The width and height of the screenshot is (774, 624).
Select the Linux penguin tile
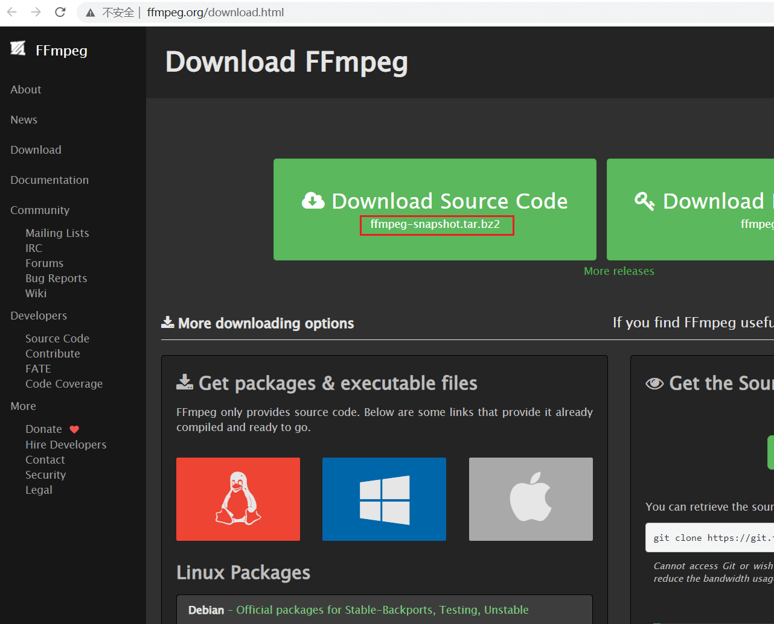(x=238, y=499)
